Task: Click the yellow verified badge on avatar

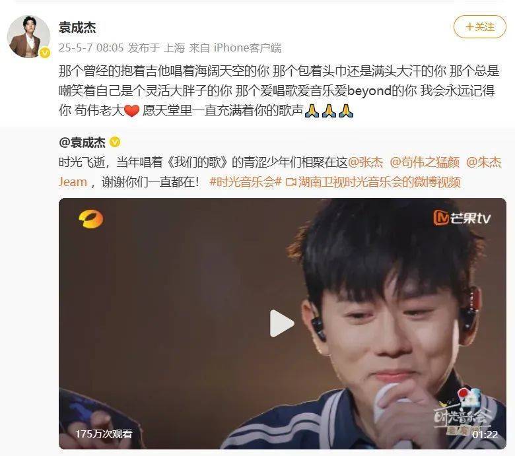Action: click(45, 53)
